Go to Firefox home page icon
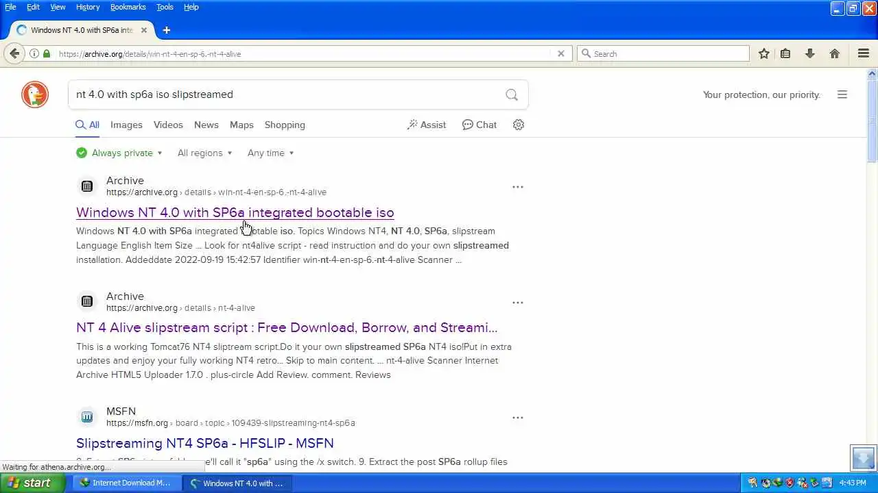 tap(834, 53)
